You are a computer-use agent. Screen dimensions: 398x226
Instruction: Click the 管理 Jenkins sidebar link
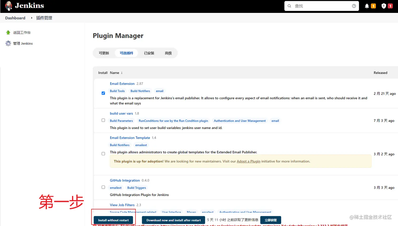pyautogui.click(x=23, y=43)
